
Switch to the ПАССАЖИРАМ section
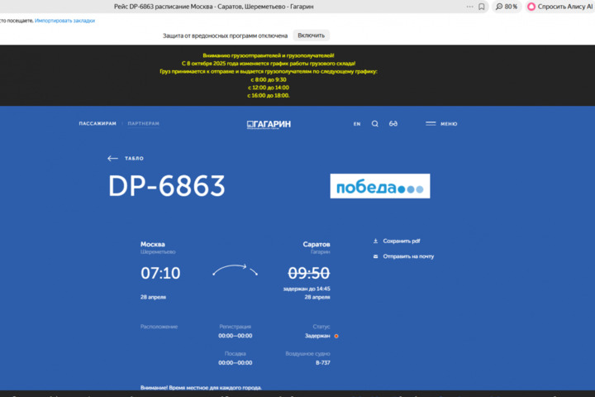[x=98, y=124]
